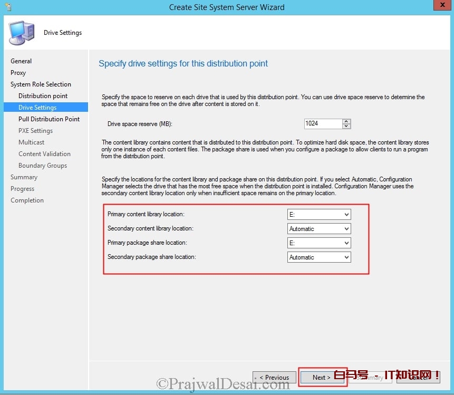Viewport: 454px width, 395px height.
Task: Expand Secondary package share location dropdown
Action: 319,257
